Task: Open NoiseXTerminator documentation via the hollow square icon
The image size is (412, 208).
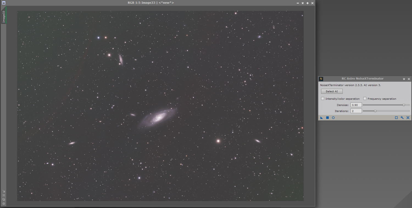Action: pos(396,118)
